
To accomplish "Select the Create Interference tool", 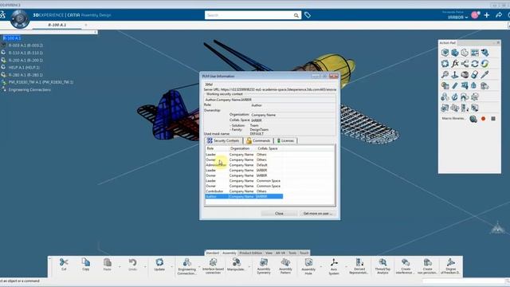I will click(406, 265).
